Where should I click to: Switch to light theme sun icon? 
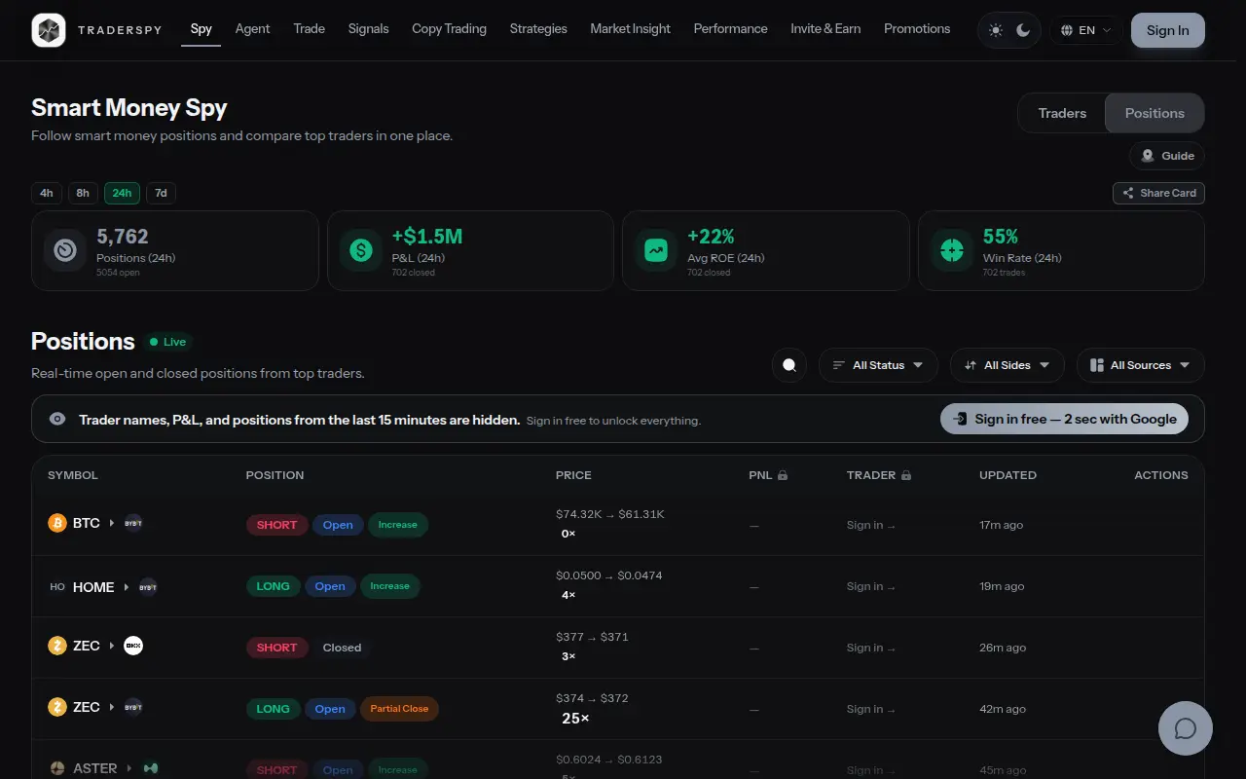click(996, 30)
